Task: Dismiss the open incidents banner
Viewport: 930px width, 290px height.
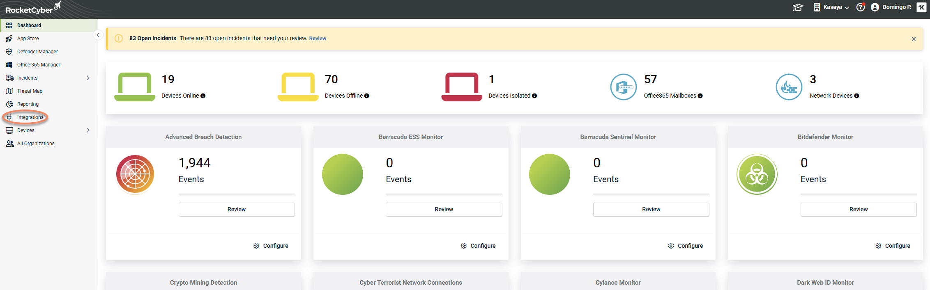Action: pyautogui.click(x=914, y=39)
